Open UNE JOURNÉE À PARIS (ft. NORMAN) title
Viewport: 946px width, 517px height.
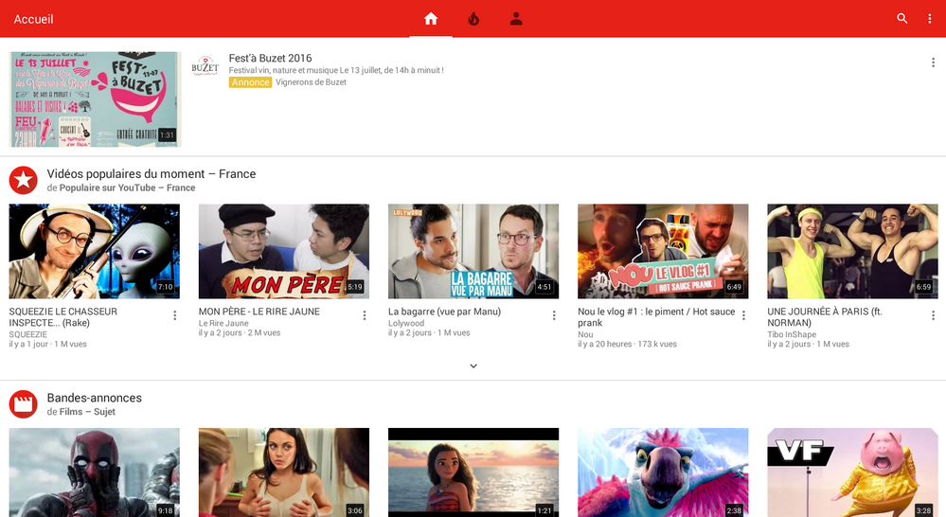pyautogui.click(x=825, y=316)
